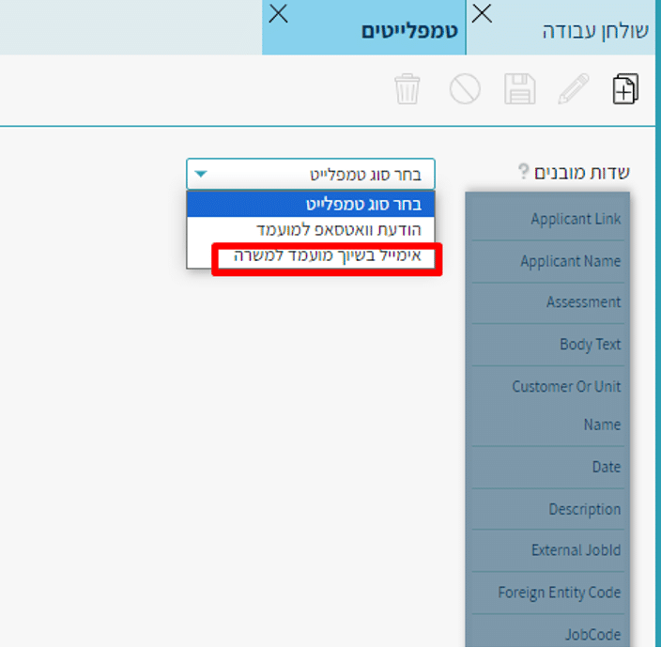661x648 pixels.
Task: Insert the Applicant Link field
Action: pyautogui.click(x=575, y=219)
